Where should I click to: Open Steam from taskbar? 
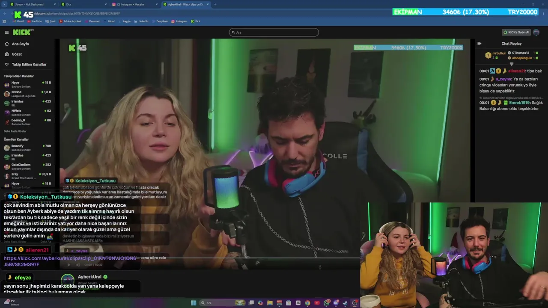tap(345, 303)
